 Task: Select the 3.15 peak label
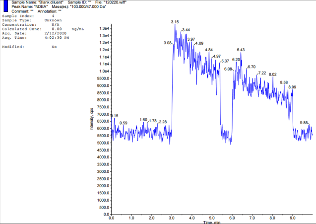(175, 22)
